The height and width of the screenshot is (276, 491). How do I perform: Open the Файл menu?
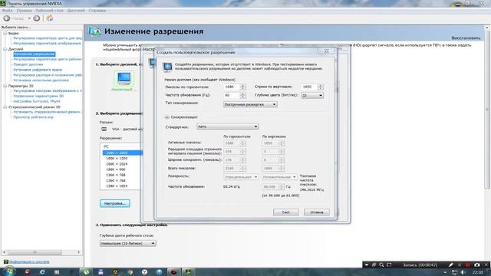[x=7, y=11]
